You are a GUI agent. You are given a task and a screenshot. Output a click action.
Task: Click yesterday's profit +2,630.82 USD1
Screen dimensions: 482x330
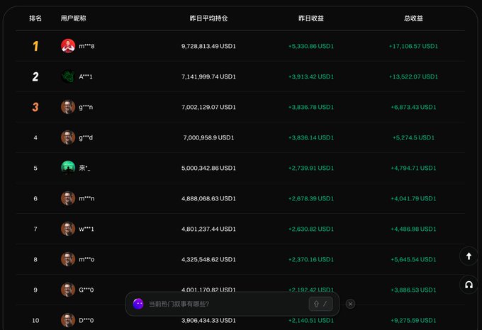tap(311, 229)
